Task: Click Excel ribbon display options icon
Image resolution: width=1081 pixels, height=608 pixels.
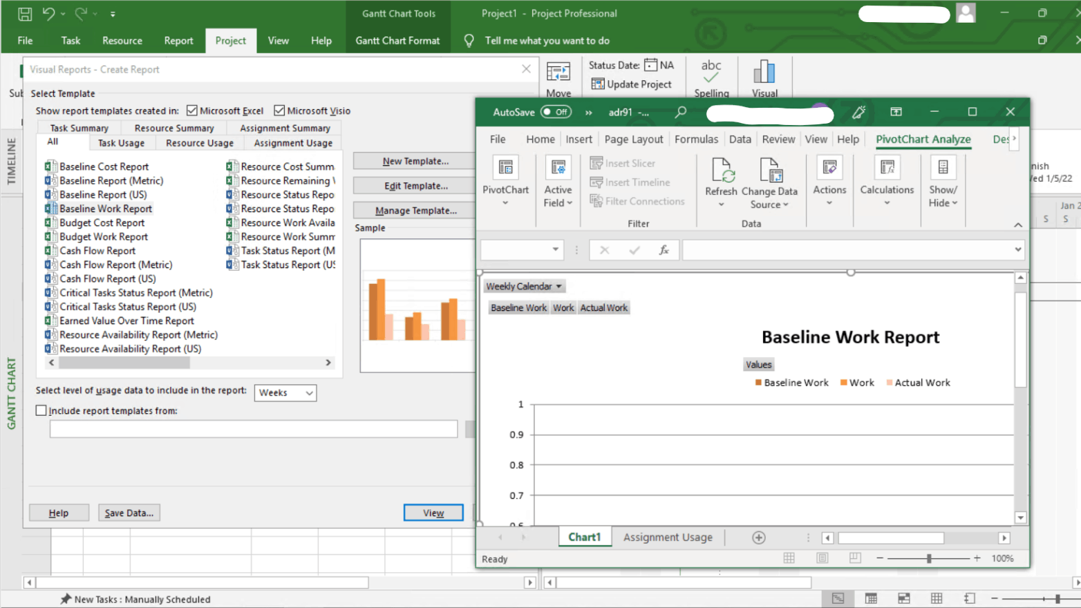Action: tap(896, 112)
